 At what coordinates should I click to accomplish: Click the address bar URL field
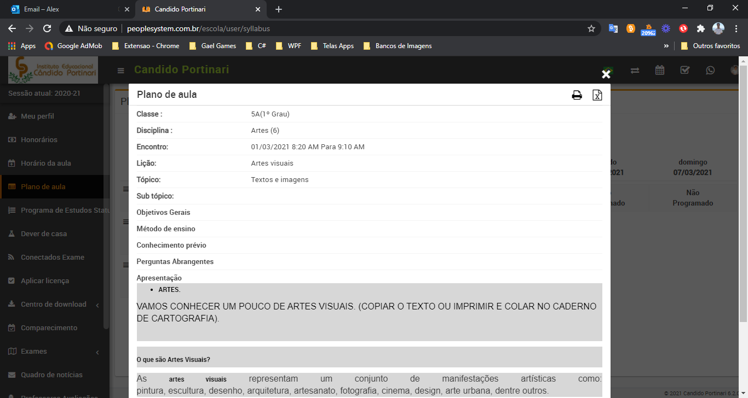click(x=329, y=28)
